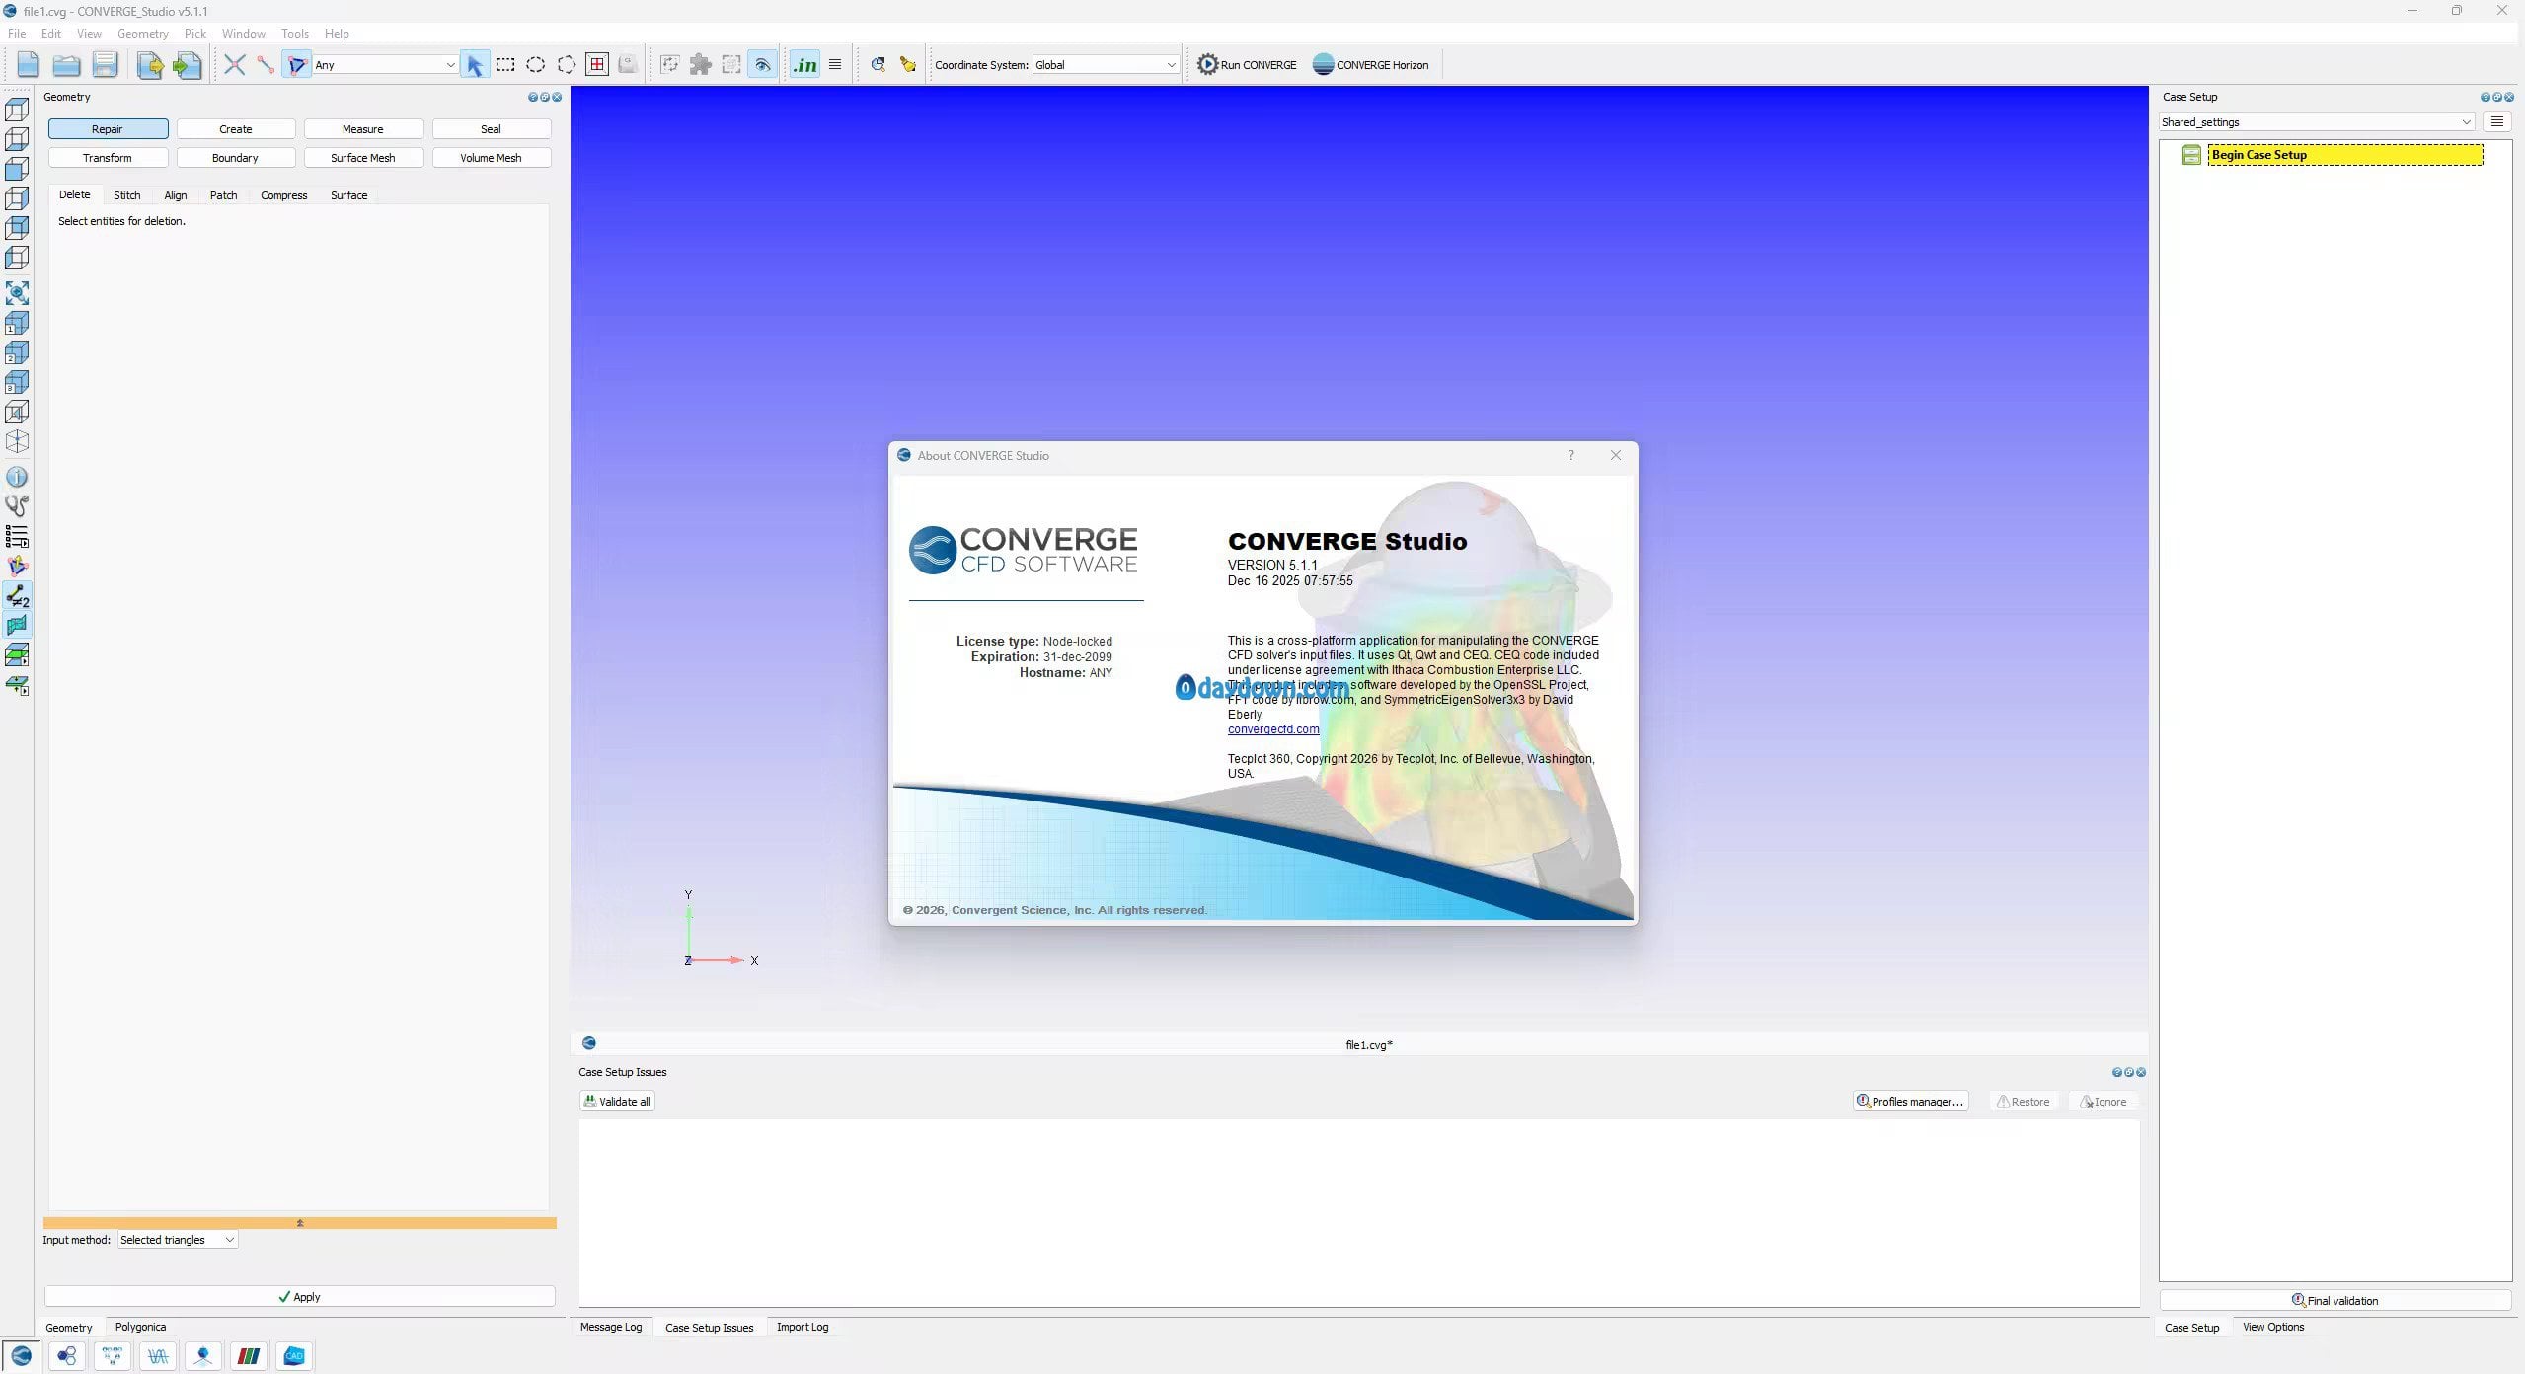Toggle the triangle pick filter button
The height and width of the screenshot is (1374, 2525).
(x=296, y=65)
